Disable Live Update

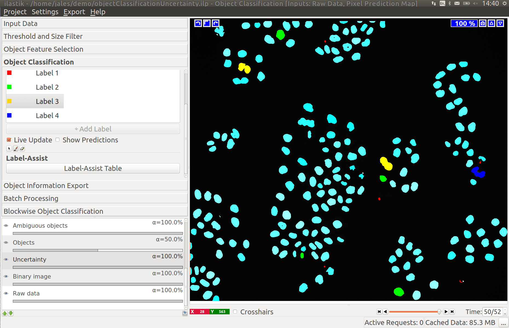9,140
